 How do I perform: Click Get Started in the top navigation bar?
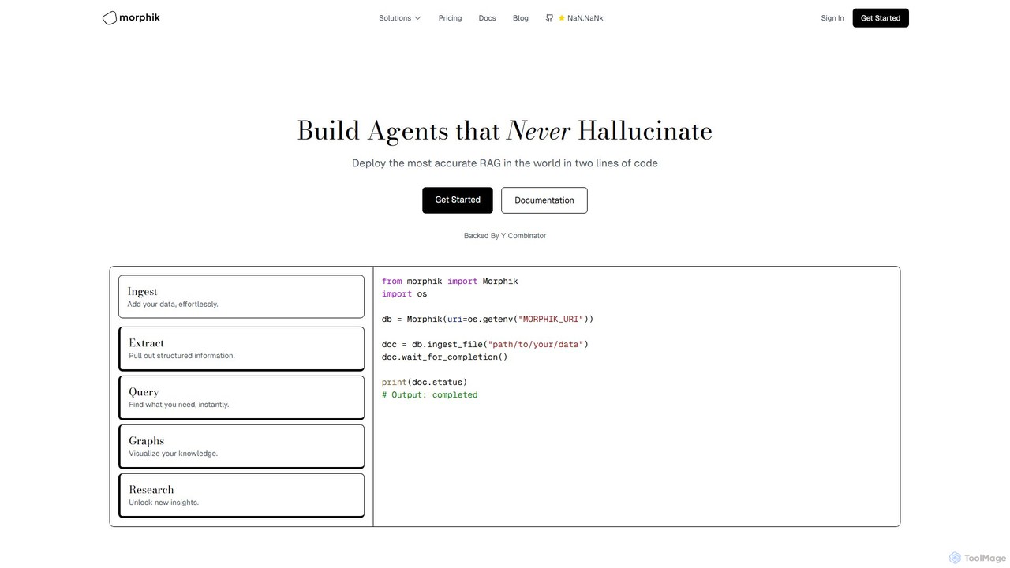tap(881, 18)
